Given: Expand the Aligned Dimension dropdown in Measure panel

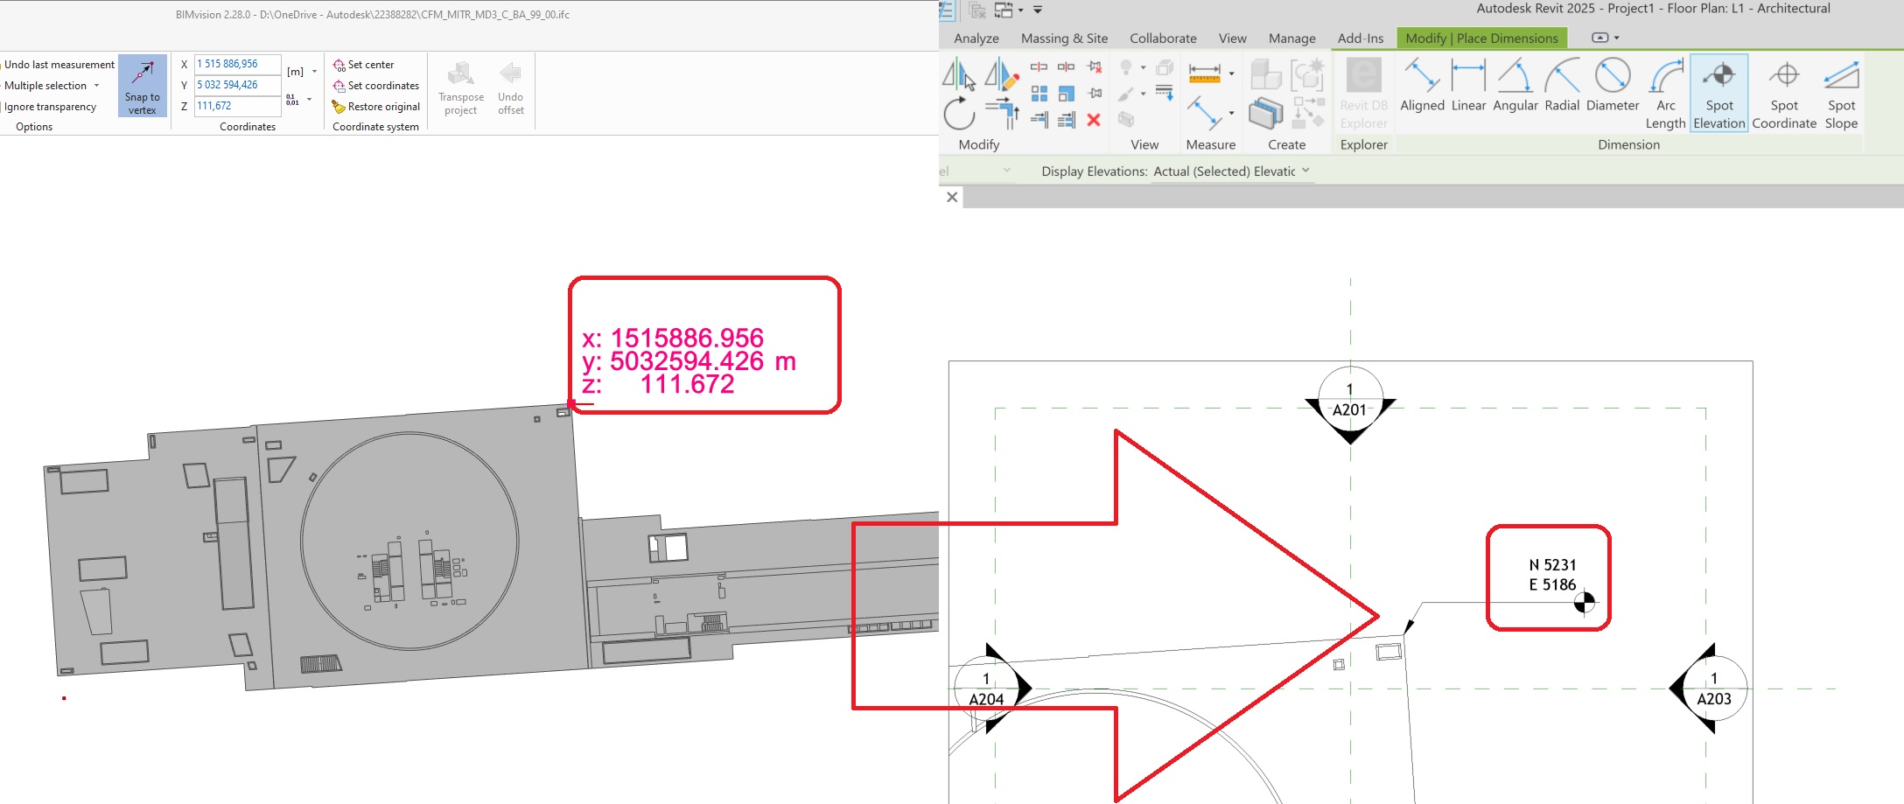Looking at the screenshot, I should click(x=1231, y=113).
